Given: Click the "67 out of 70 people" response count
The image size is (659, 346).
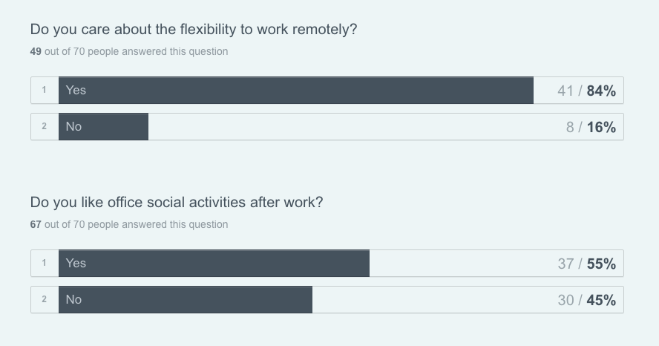Looking at the screenshot, I should (x=129, y=224).
